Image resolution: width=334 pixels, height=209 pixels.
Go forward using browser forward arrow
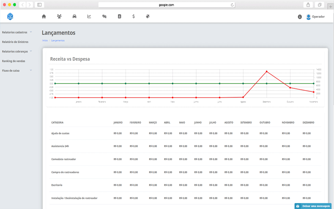coord(30,5)
